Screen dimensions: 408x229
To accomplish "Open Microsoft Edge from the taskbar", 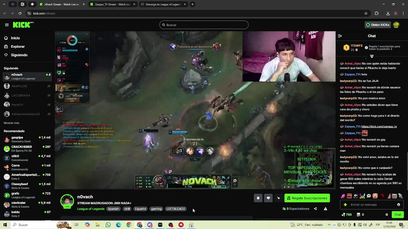I will click(119, 225).
